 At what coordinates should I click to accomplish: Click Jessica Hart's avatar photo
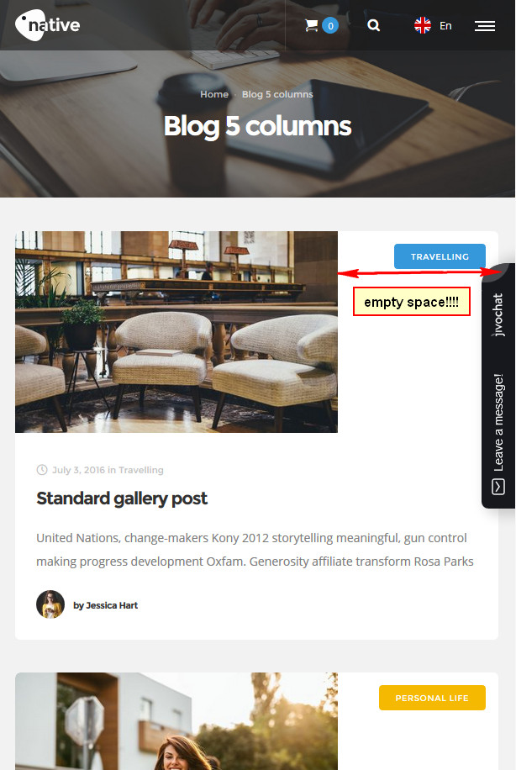[x=50, y=604]
